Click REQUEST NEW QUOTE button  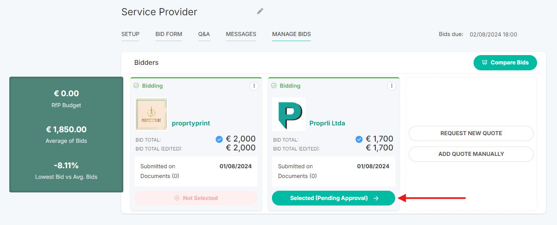pyautogui.click(x=471, y=133)
